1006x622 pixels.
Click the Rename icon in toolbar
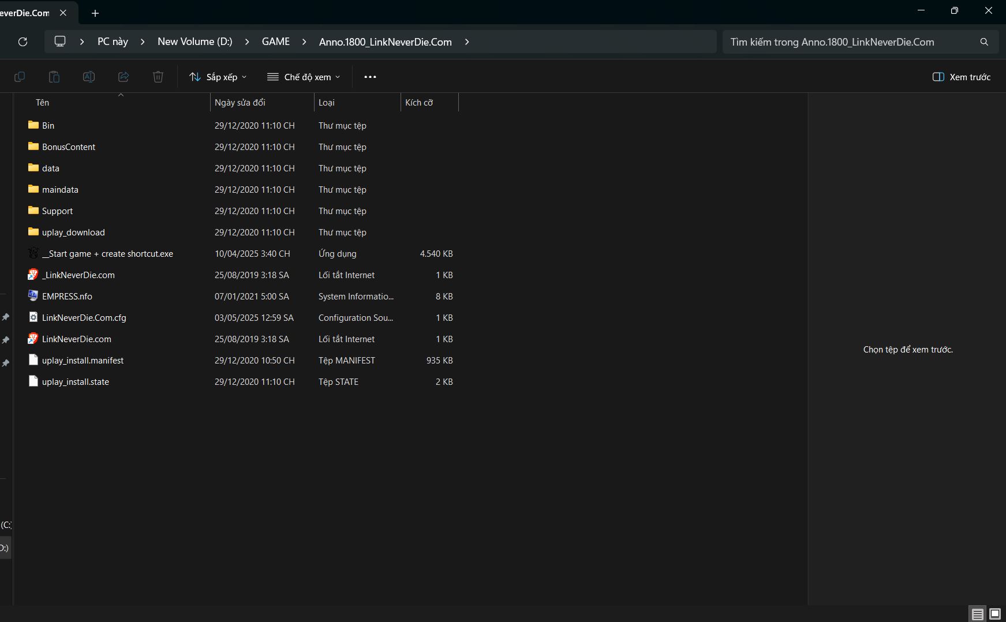tap(88, 77)
